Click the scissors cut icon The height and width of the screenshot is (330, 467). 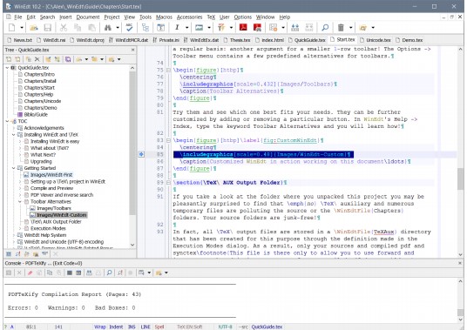pos(64,28)
